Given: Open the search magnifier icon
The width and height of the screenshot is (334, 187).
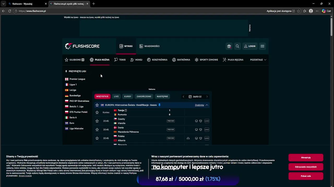Looking at the screenshot, I should (237, 46).
